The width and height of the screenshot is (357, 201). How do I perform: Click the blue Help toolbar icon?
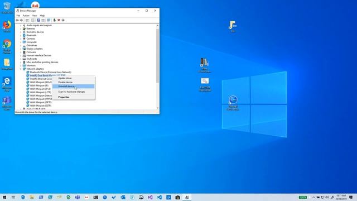pos(38,20)
